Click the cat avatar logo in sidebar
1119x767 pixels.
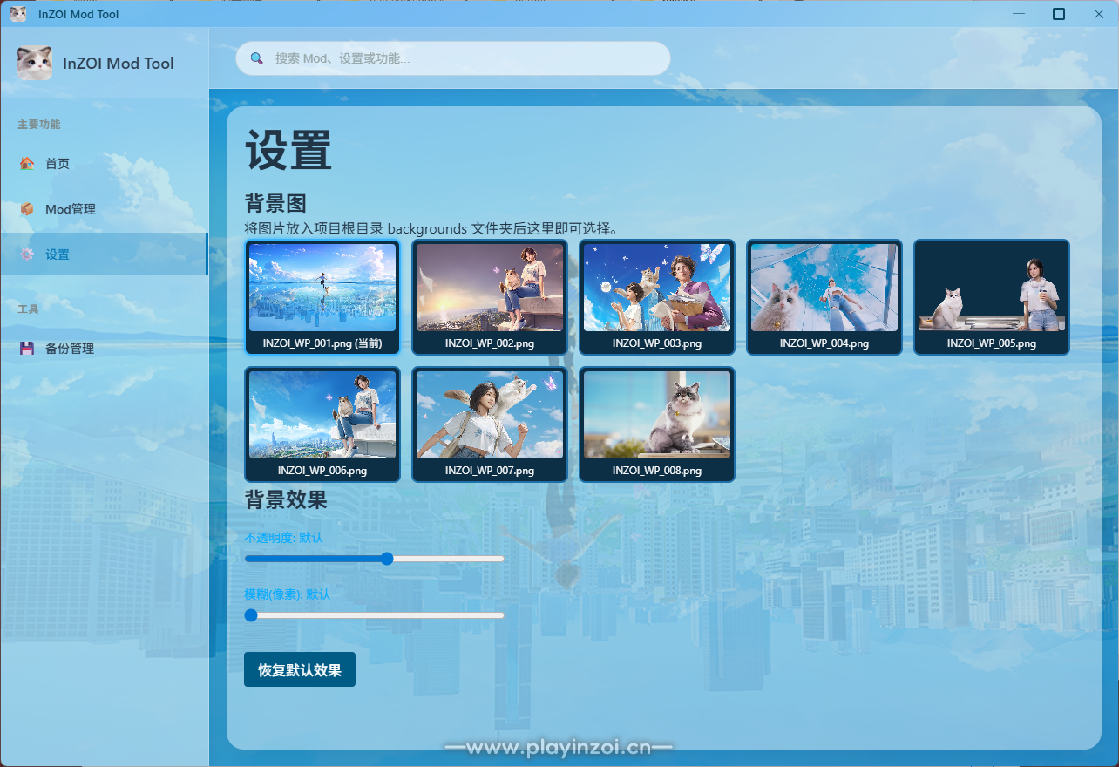35,63
